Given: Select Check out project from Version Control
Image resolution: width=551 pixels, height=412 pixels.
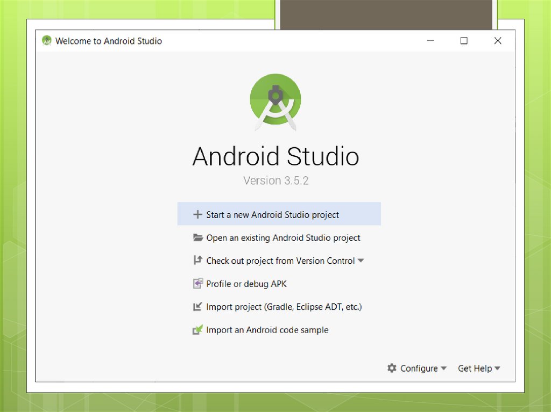Looking at the screenshot, I should coord(280,260).
